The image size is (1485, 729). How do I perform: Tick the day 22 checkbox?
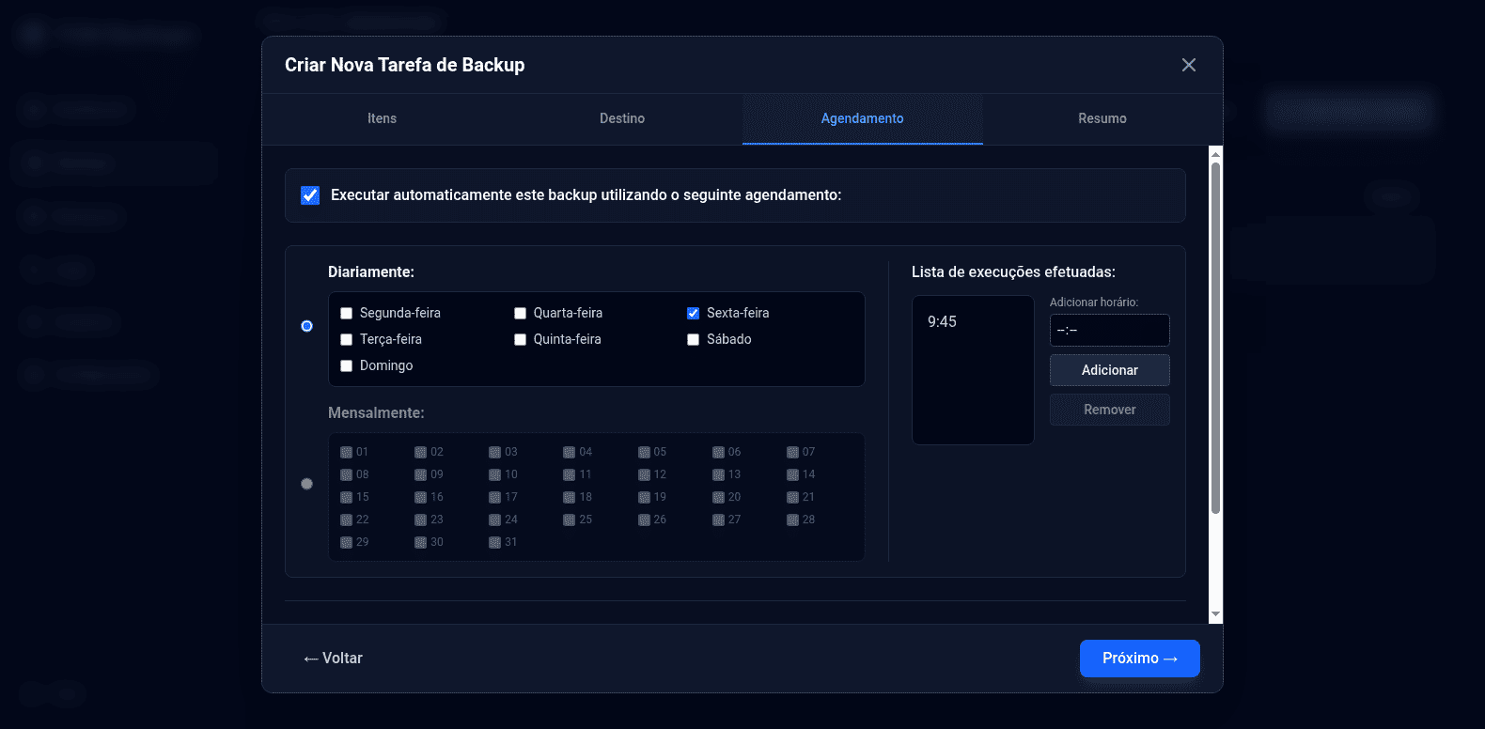click(346, 520)
